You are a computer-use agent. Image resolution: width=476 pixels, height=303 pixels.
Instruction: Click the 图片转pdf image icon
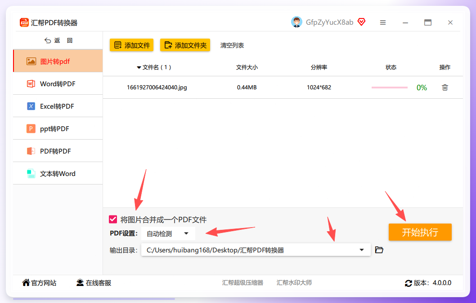point(31,61)
